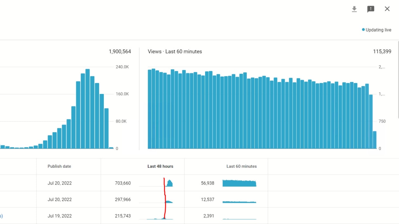Viewport: 399px width, 224px height.
Task: Select the Last 48 hours column header
Action: (x=160, y=166)
